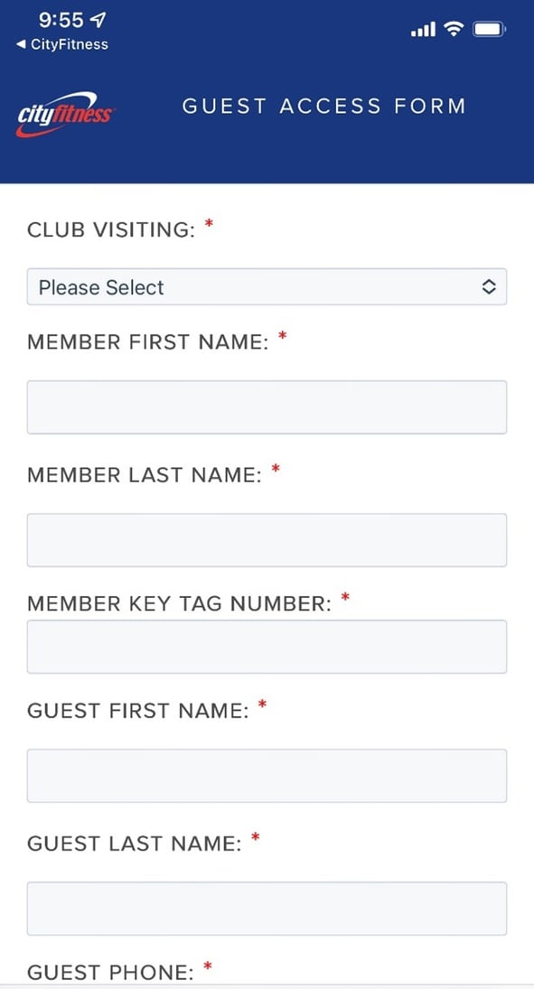Tap the time display in the status bar
534x989 pixels.
pyautogui.click(x=57, y=19)
